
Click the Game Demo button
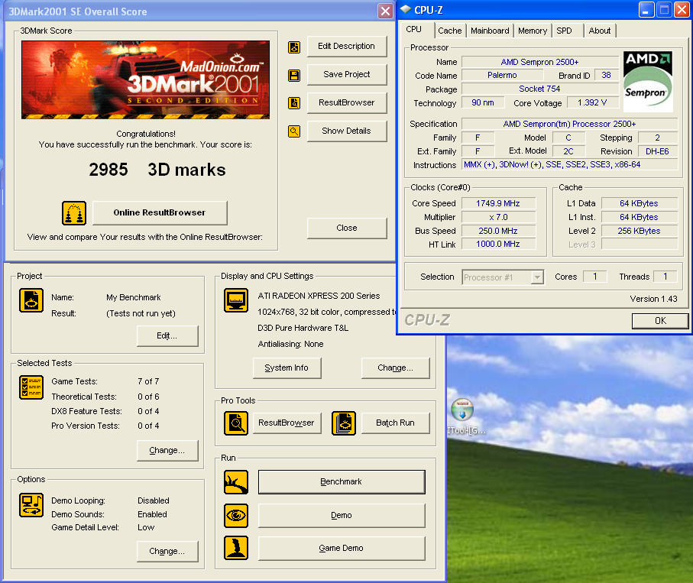[x=342, y=548]
